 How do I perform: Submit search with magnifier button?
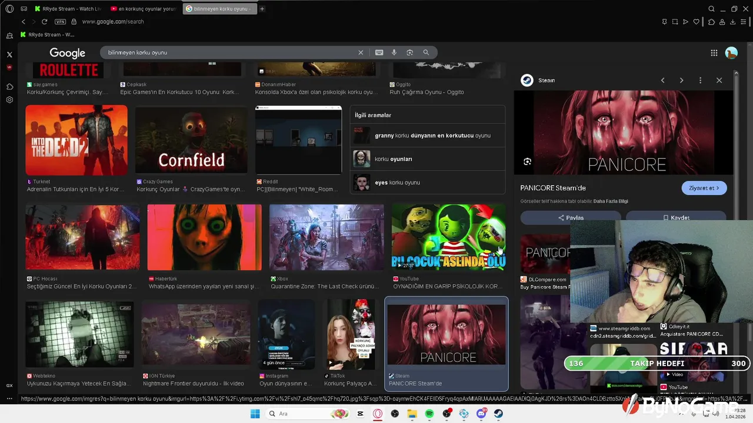pos(426,52)
